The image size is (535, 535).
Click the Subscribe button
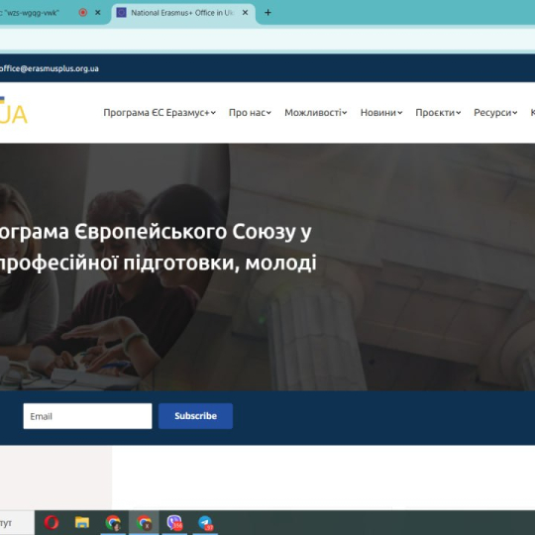coord(195,416)
